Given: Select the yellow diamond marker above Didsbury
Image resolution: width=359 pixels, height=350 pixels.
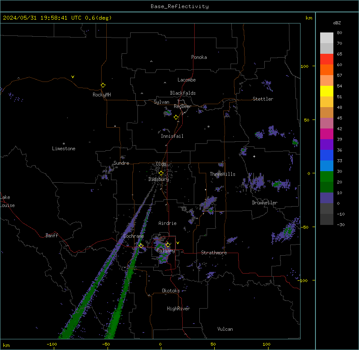Looking at the screenshot, I should (x=161, y=173).
